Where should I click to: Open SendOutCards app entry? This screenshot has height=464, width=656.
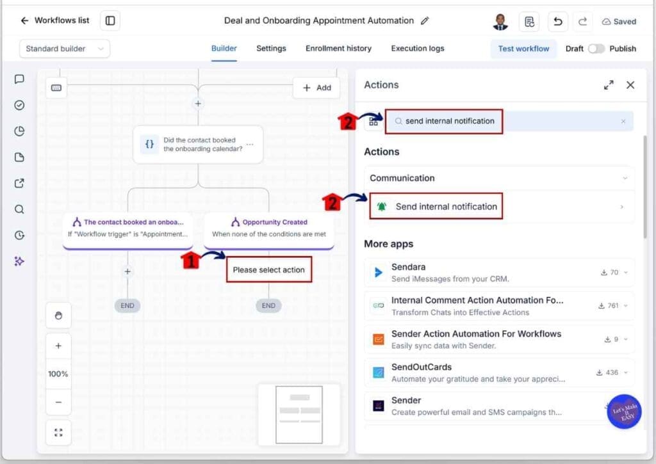pos(499,372)
